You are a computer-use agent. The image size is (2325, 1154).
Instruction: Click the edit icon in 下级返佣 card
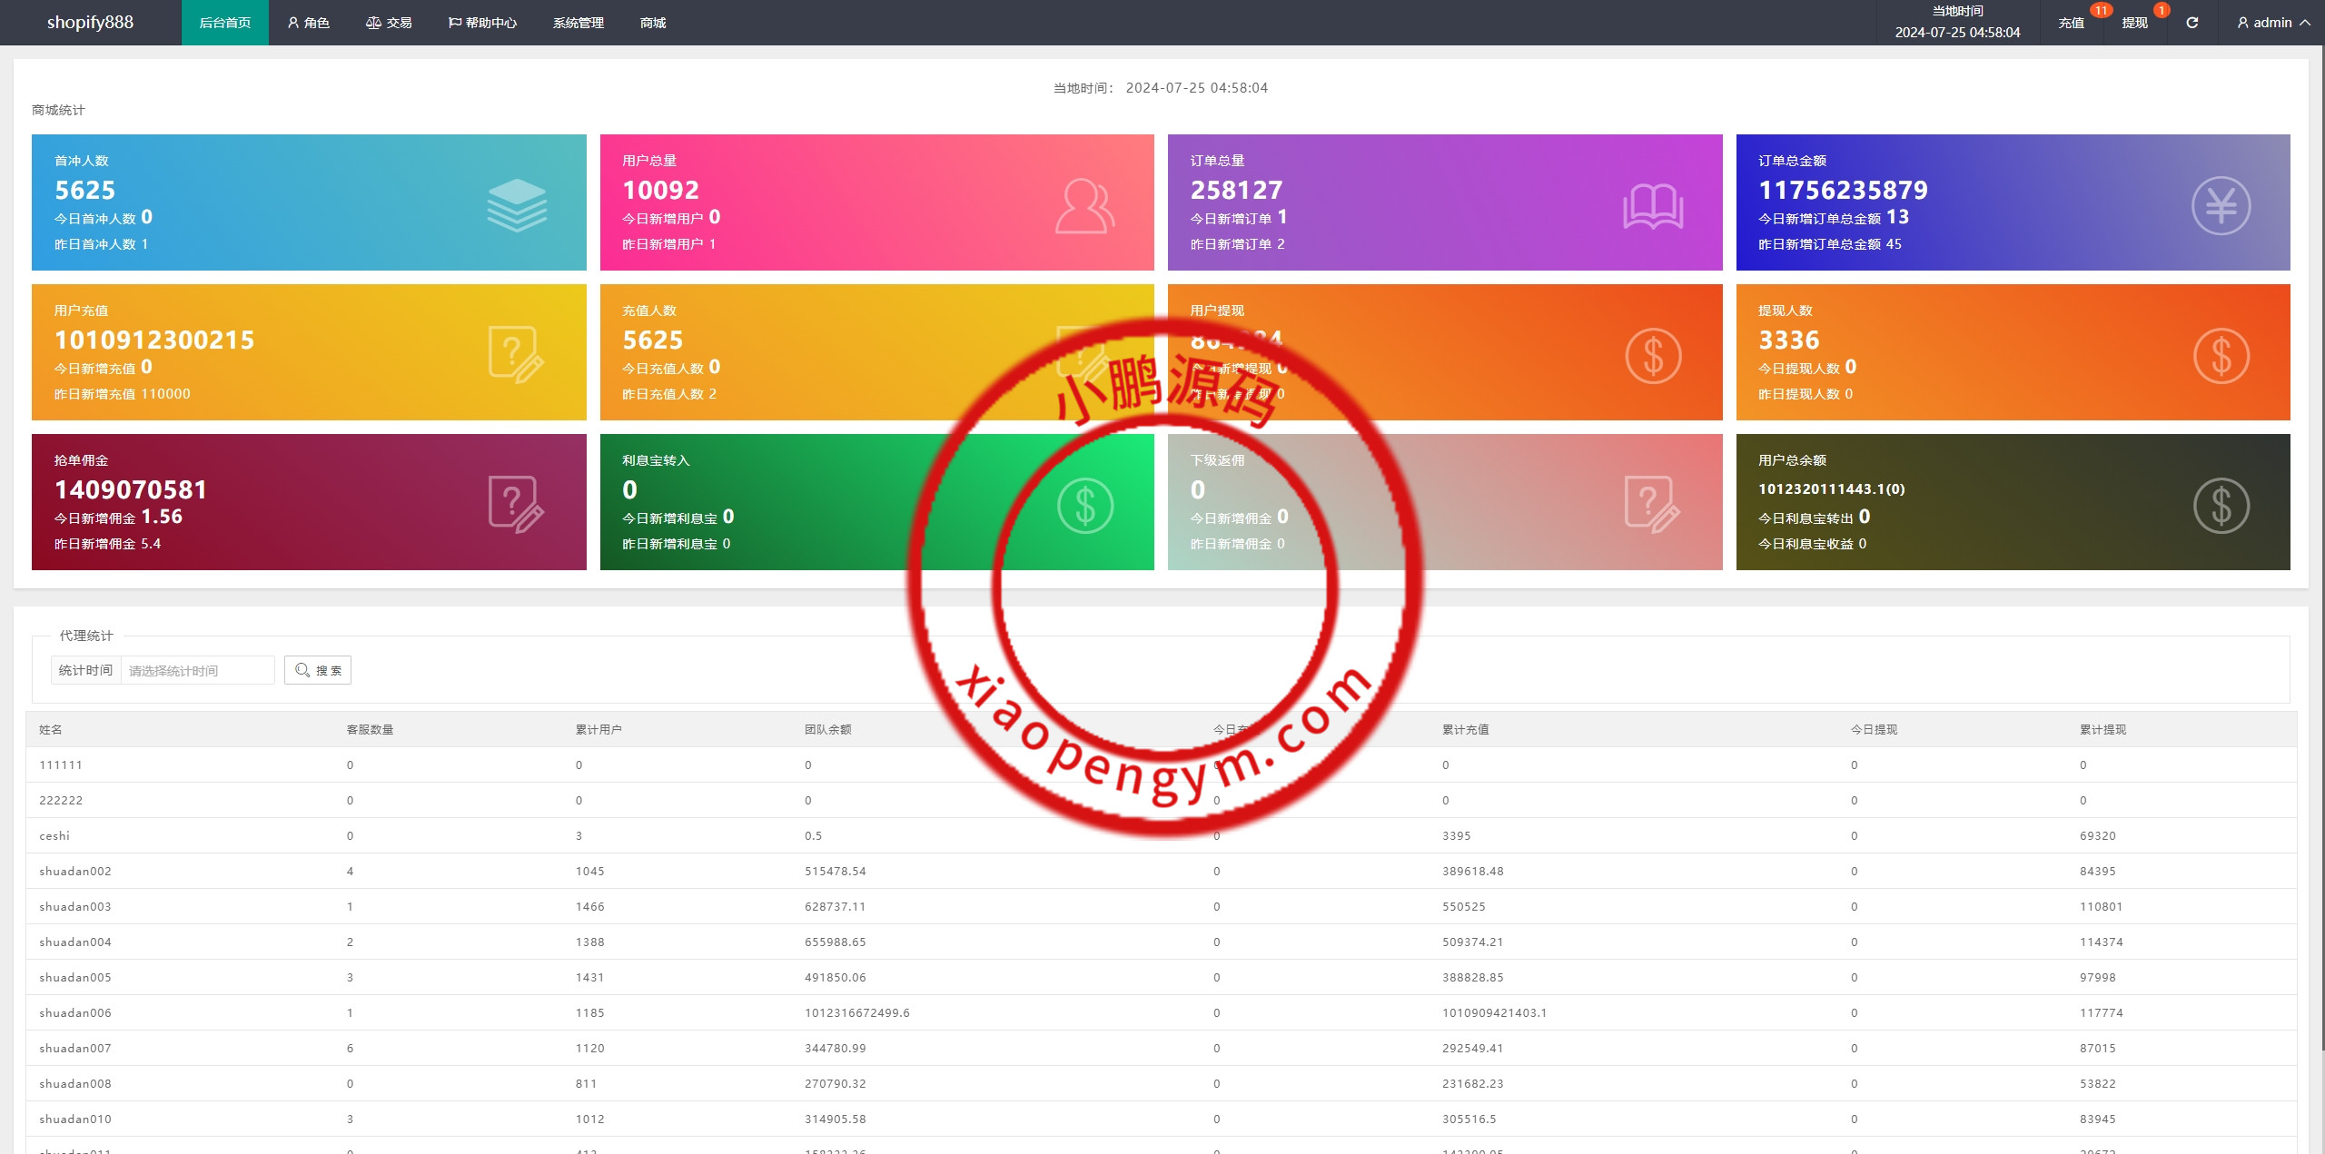click(1652, 504)
